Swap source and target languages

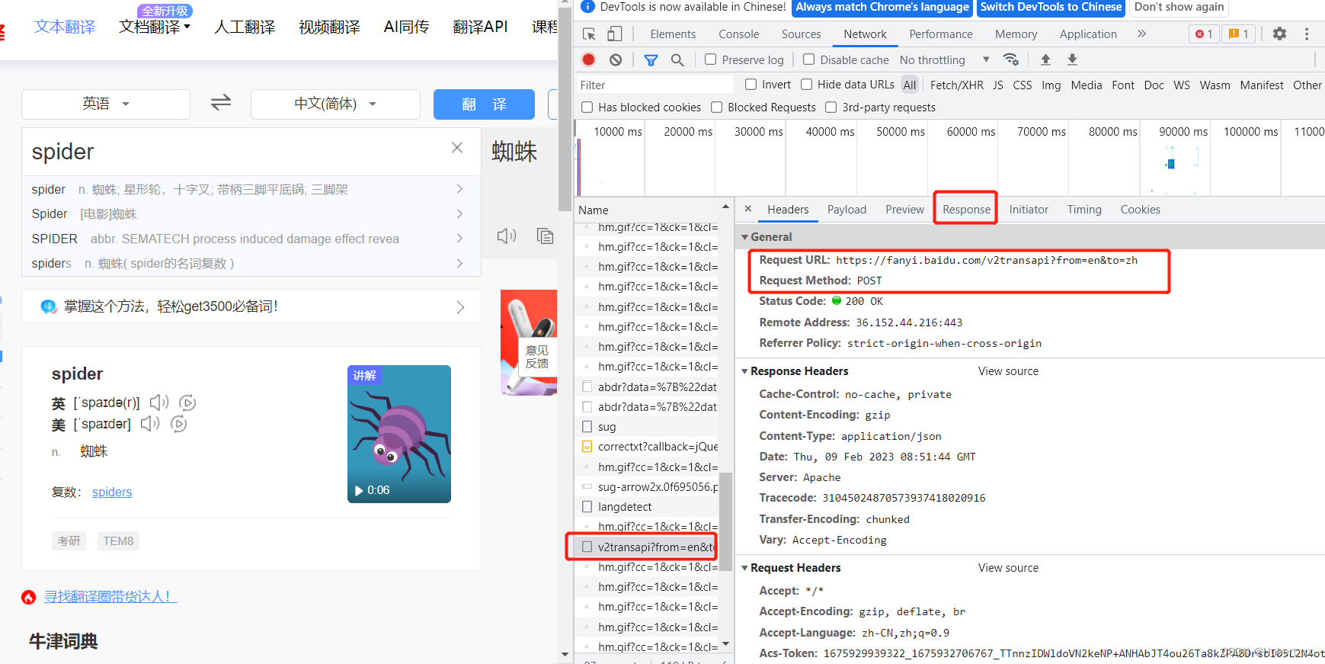click(221, 102)
